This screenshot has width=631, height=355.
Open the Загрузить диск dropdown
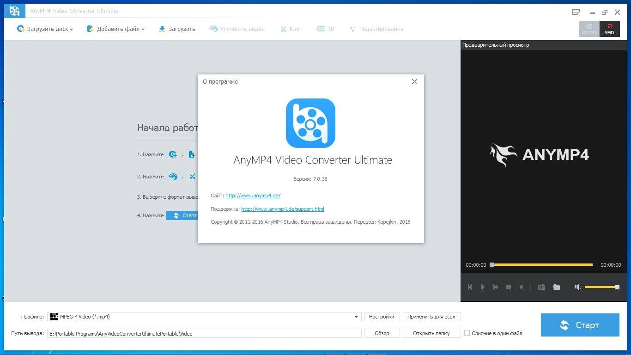(45, 29)
